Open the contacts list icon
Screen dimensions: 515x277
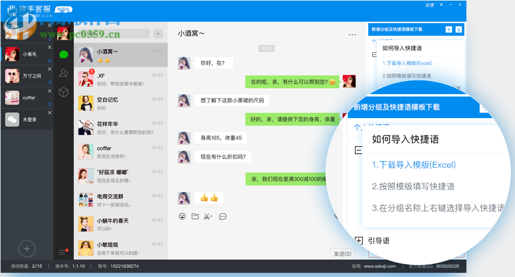tap(64, 73)
